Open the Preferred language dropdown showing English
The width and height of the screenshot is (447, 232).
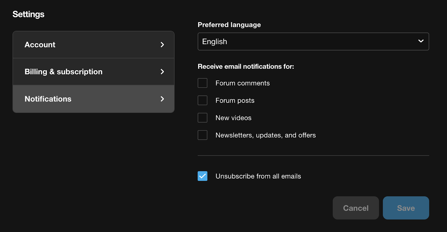tap(313, 41)
